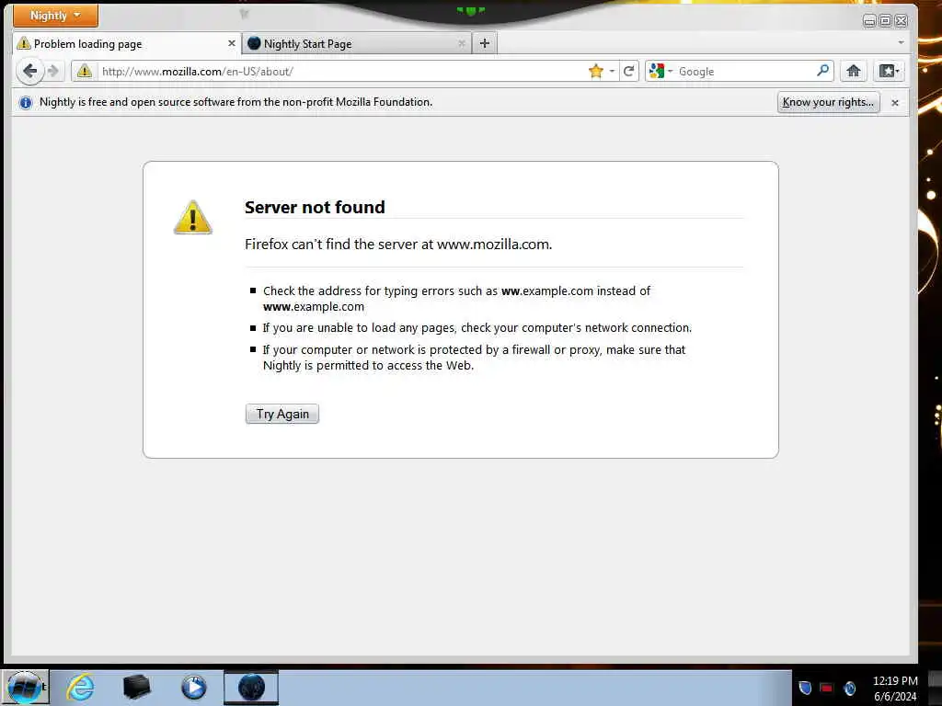This screenshot has height=706, width=942.
Task: Close the Problem loading page tab
Action: point(231,44)
